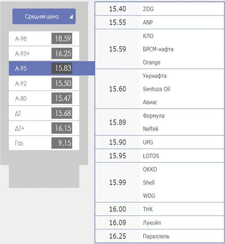This screenshot has height=244, width=225.
Task: Click the ANP station entry
Action: [148, 23]
